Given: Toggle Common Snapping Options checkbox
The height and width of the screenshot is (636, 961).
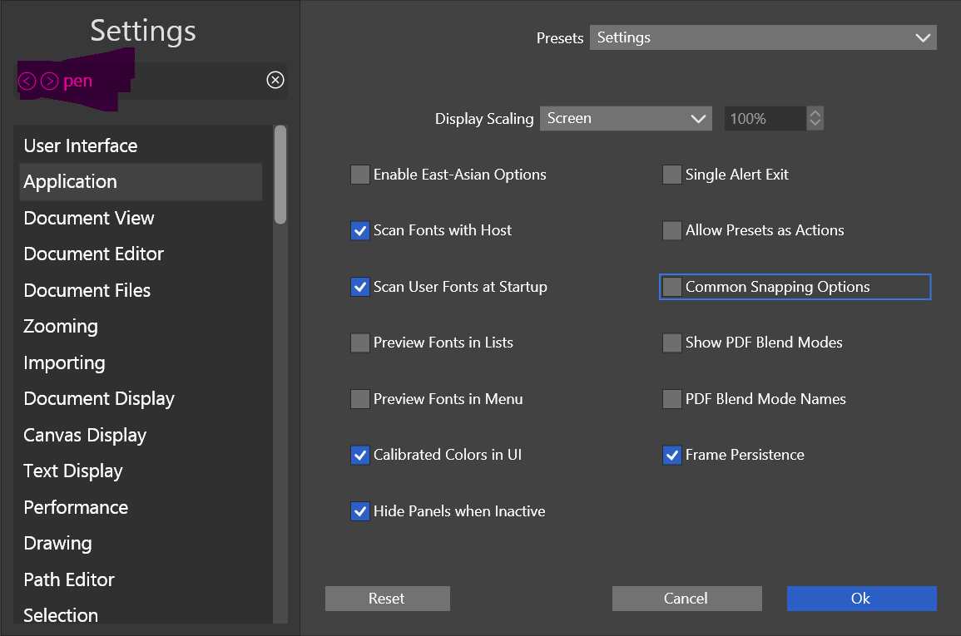Looking at the screenshot, I should pyautogui.click(x=672, y=287).
